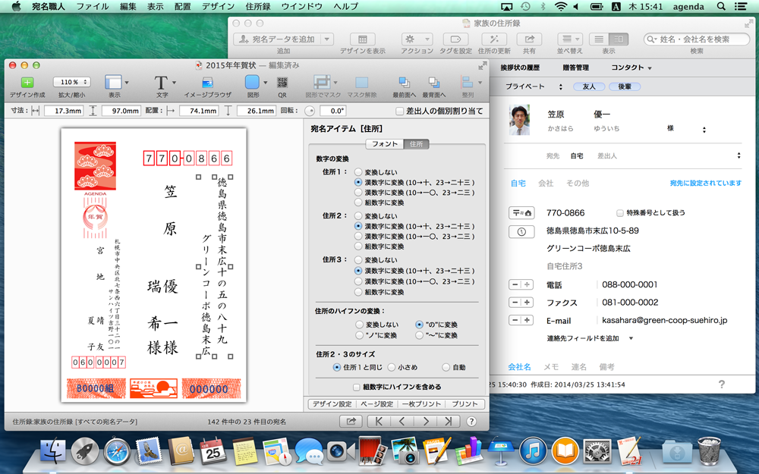Check 組数字にハイフンを含める option
The height and width of the screenshot is (474, 759).
(357, 387)
